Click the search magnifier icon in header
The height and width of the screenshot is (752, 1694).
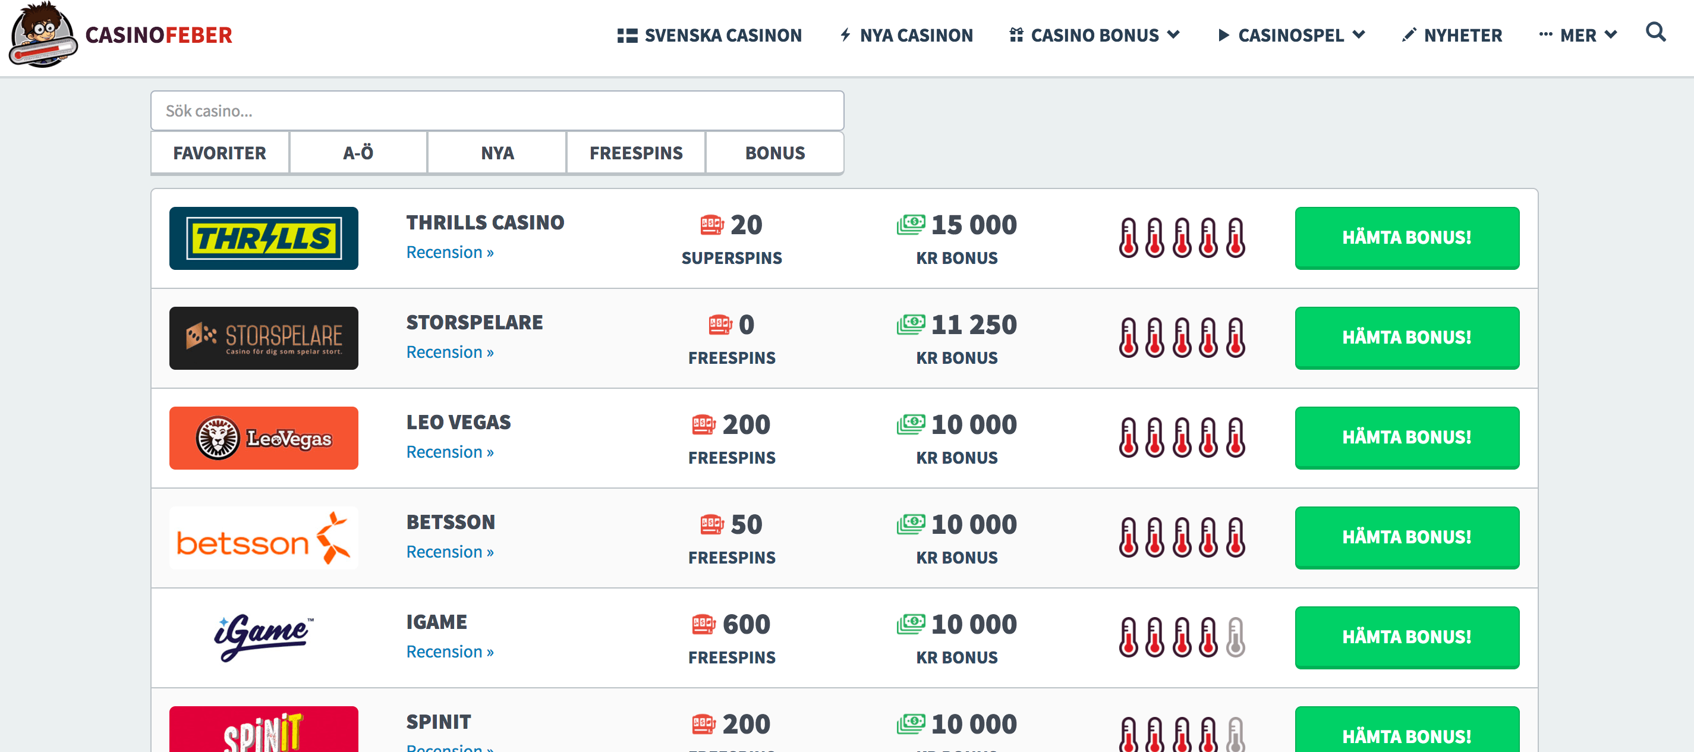tap(1655, 33)
